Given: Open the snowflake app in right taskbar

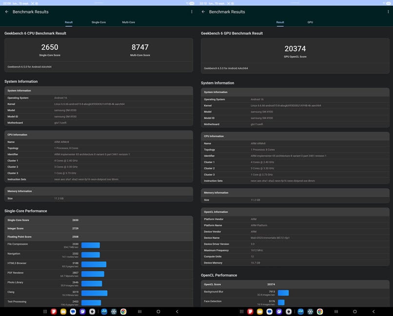Looking at the screenshot, I should coord(310,311).
